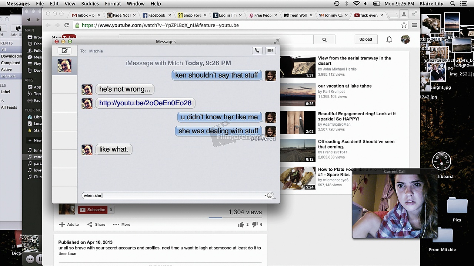Viewport: 474px width, 266px height.
Task: Toggle the red Subscribe button
Action: click(93, 210)
